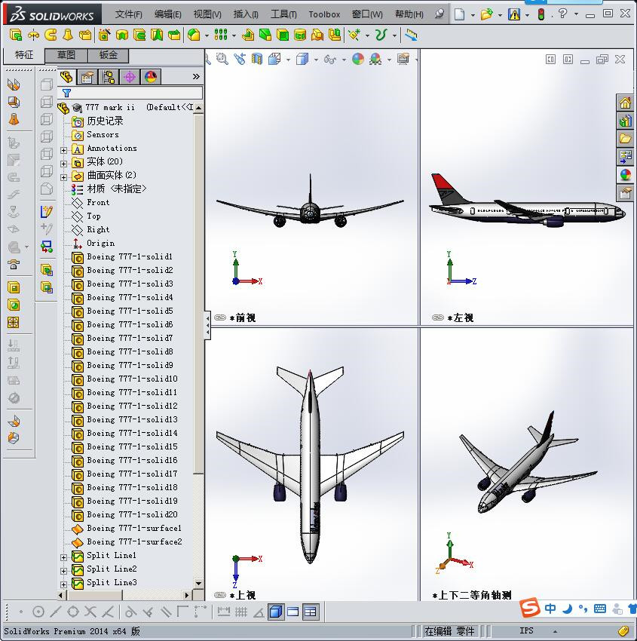Expand the 实体(20) folder node
The image size is (637, 641).
(64, 164)
